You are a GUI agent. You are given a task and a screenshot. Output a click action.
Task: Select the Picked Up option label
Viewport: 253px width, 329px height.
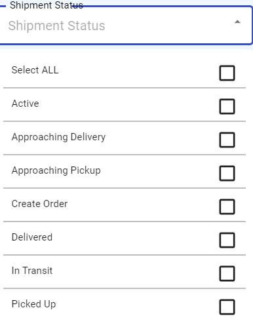tap(33, 304)
